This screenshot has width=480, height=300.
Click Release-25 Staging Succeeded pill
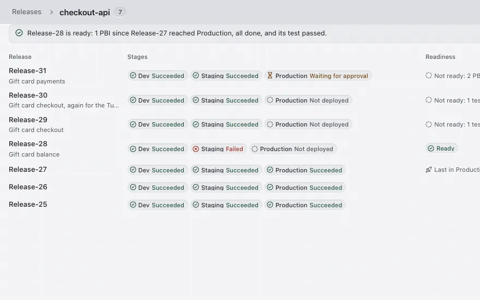pos(226,205)
